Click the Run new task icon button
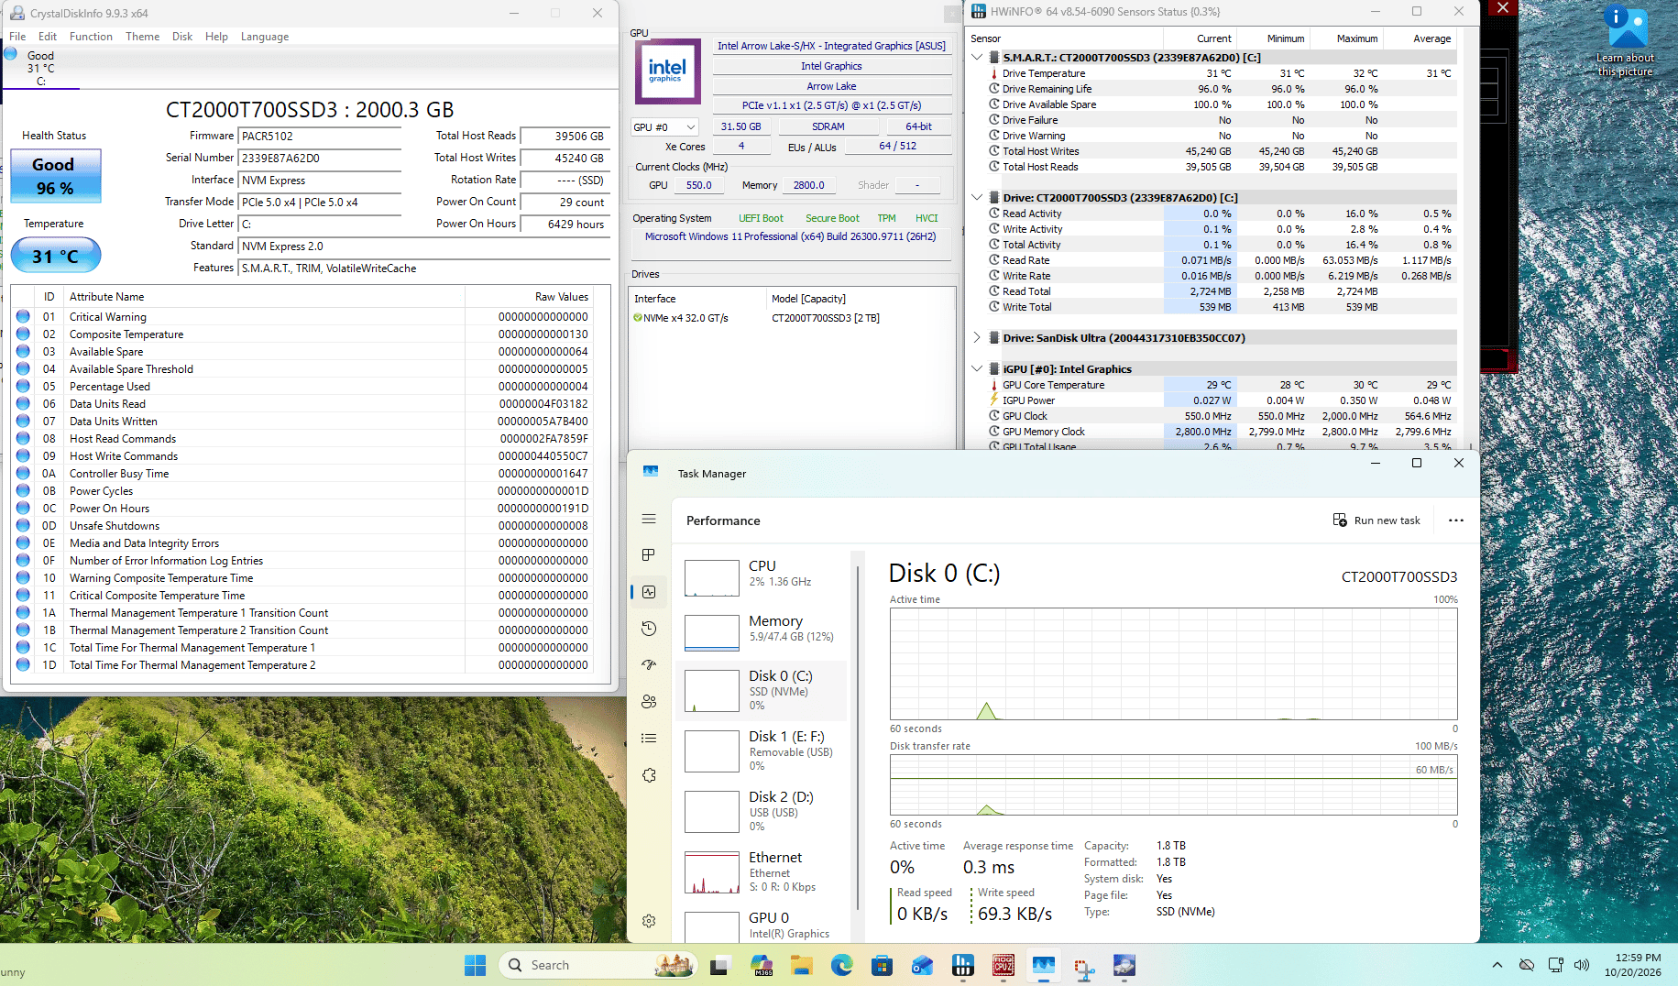 click(x=1376, y=520)
